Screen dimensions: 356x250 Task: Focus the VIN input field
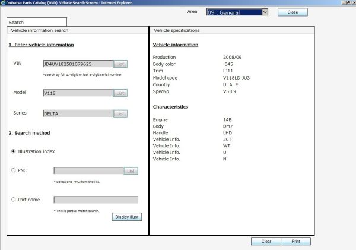coord(78,64)
